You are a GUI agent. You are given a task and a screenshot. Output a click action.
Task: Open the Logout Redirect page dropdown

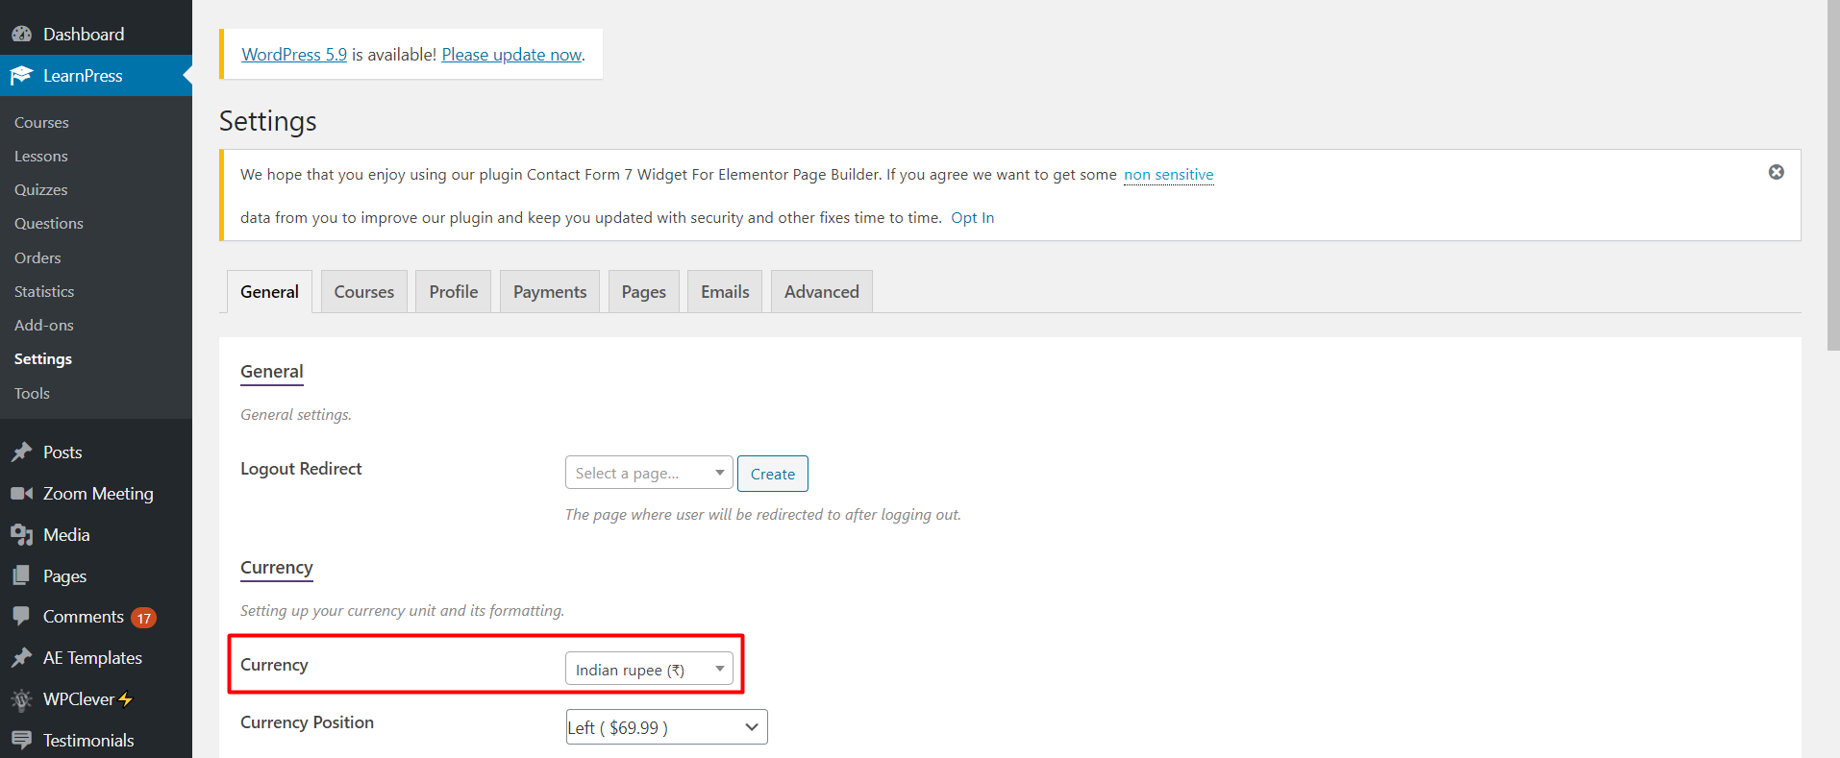(649, 473)
